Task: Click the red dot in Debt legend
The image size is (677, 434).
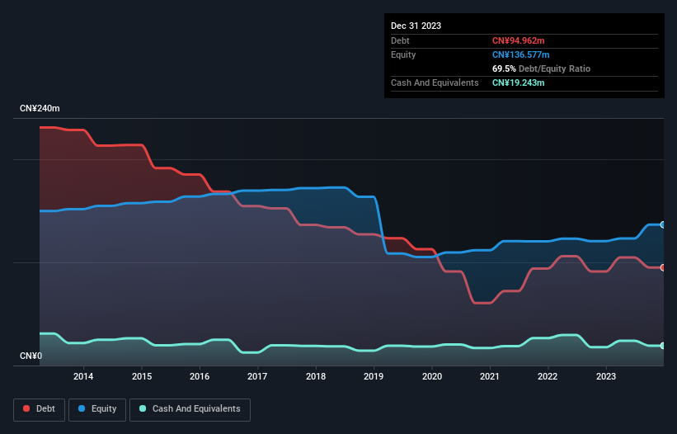Action: (x=27, y=409)
